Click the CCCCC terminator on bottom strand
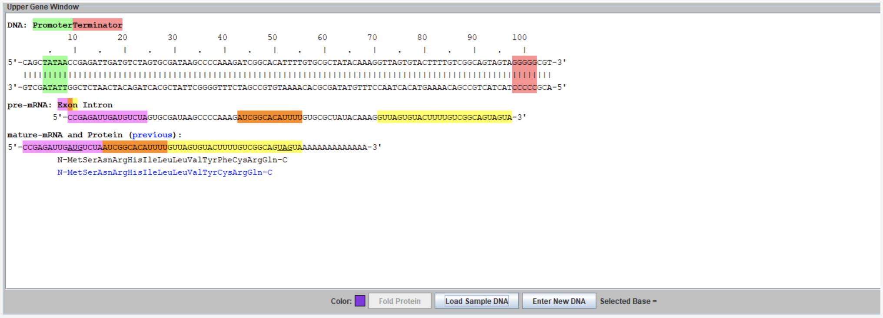 [524, 87]
